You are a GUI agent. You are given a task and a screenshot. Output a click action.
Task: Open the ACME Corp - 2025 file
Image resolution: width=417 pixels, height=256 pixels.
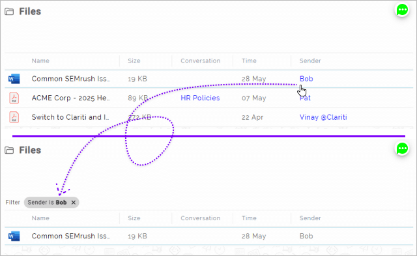70,98
